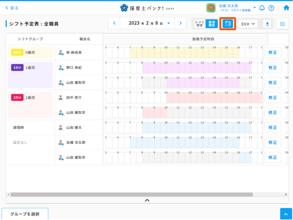Click the download icon button
The width and height of the screenshot is (293, 220).
(267, 24)
